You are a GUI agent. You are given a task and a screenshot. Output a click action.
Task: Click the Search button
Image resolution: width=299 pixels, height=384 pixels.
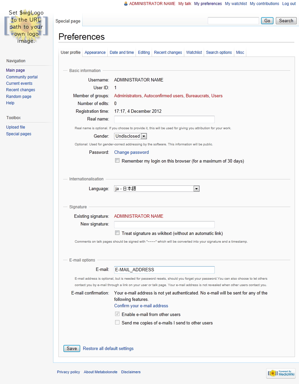[x=286, y=21]
